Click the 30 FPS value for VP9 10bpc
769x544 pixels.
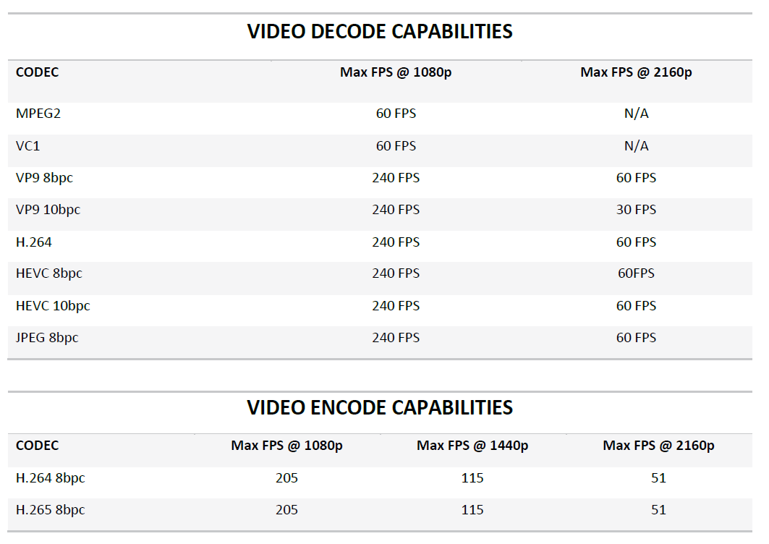tap(636, 210)
